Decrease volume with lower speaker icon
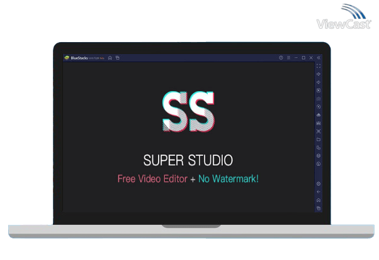Viewport: 379px width, 260px height. [319, 82]
